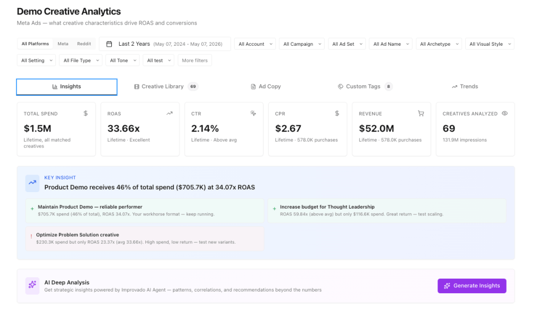The height and width of the screenshot is (315, 545).
Task: Click the film icon beside Creative Library
Action: click(x=137, y=87)
